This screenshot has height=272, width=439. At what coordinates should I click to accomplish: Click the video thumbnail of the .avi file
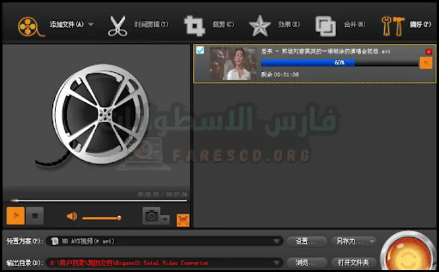click(x=233, y=64)
